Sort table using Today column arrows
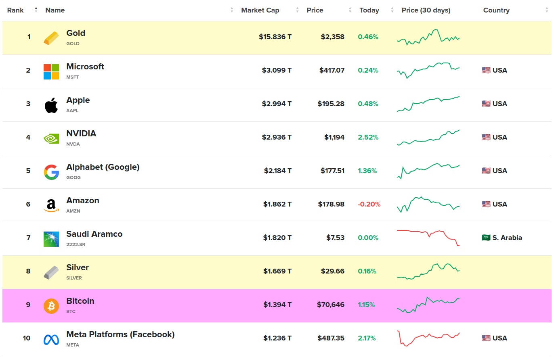The height and width of the screenshot is (357, 554). [392, 10]
